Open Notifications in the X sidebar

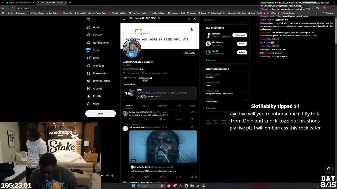click(x=98, y=43)
